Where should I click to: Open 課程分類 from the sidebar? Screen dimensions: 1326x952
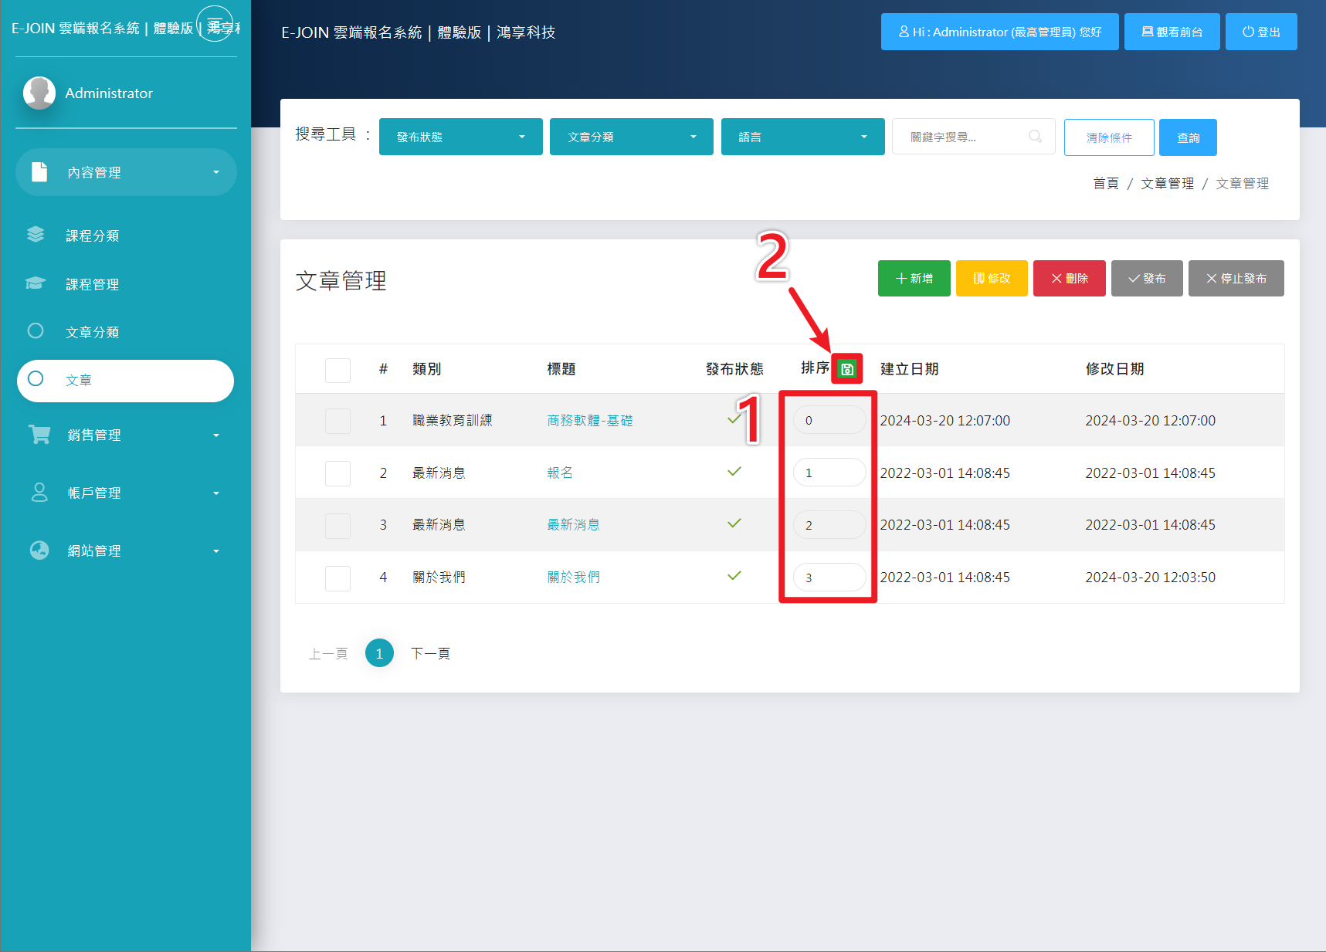point(92,235)
